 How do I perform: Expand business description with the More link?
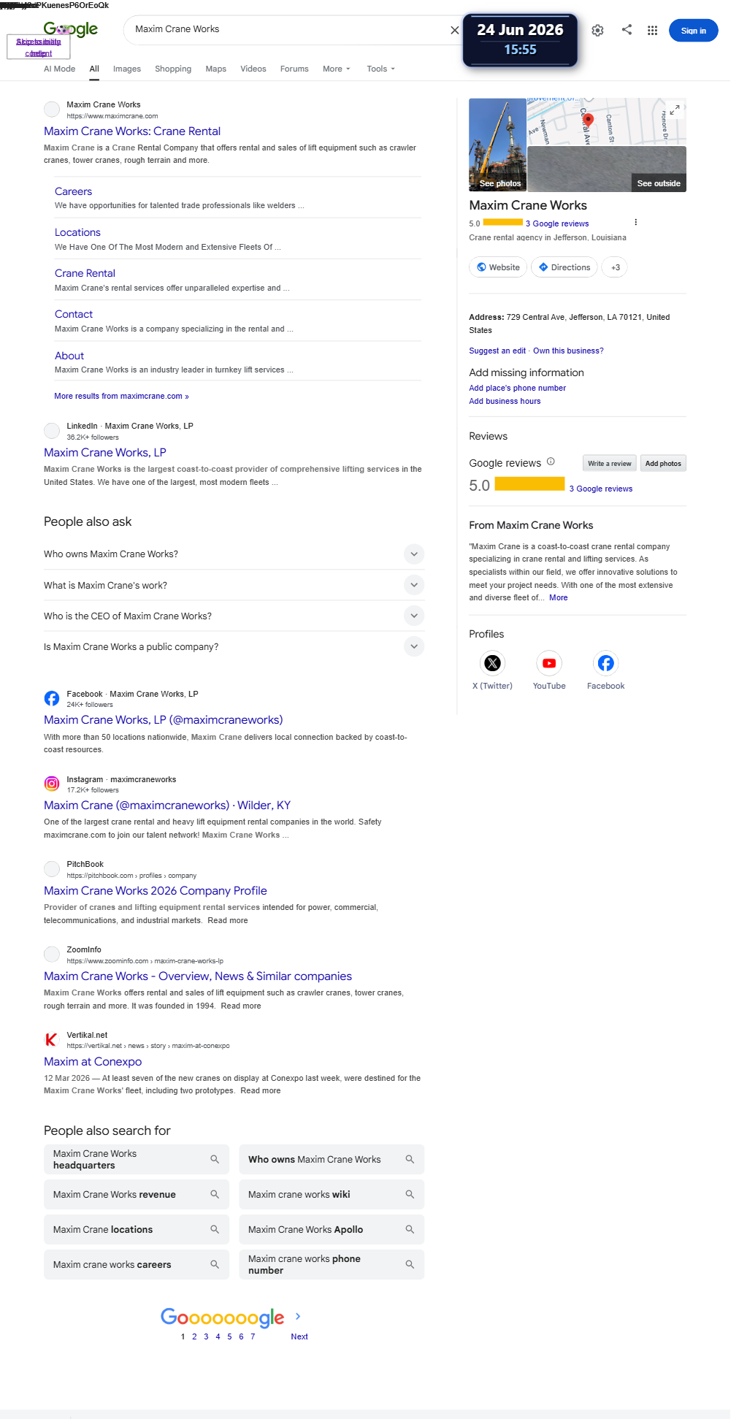[x=558, y=597]
